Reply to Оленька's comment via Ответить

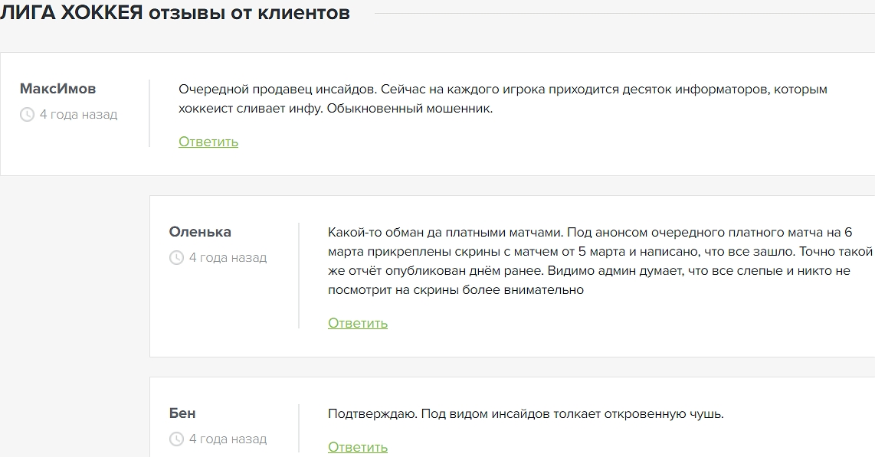[358, 323]
